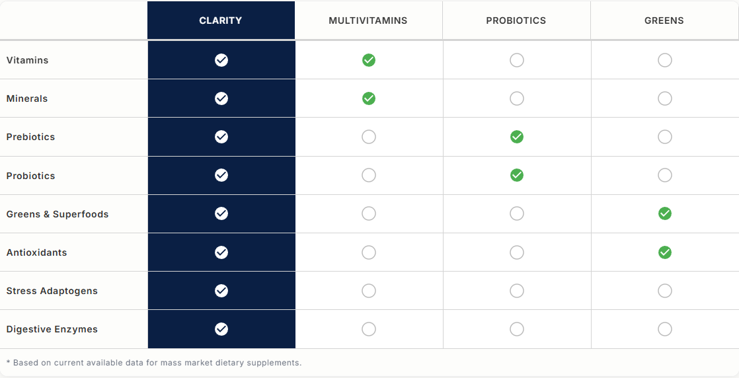Viewport: 739px width, 378px height.
Task: Select empty circle for Probiotics in Vitamins row
Action: click(516, 60)
